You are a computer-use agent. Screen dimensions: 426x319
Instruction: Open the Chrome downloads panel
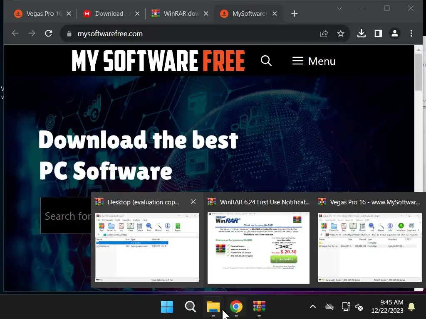(362, 33)
